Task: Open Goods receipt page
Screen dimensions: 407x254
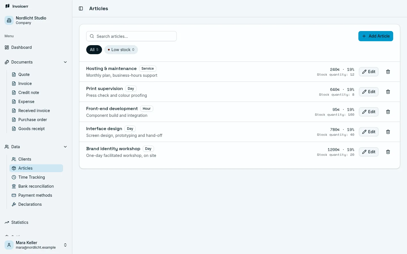Action: pyautogui.click(x=36, y=129)
